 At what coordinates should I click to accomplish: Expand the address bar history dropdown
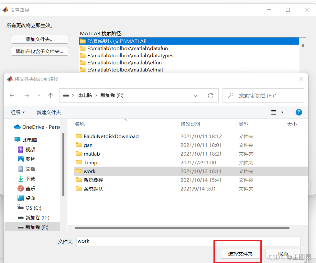pyautogui.click(x=195, y=95)
